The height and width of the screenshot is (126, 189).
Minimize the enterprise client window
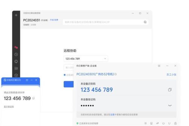point(167,66)
